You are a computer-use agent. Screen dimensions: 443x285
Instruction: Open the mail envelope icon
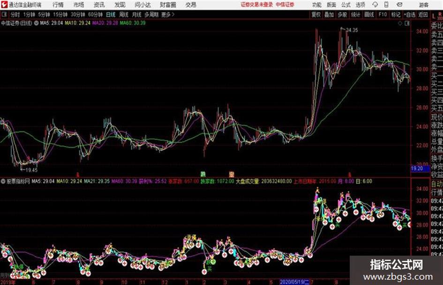tap(399, 5)
